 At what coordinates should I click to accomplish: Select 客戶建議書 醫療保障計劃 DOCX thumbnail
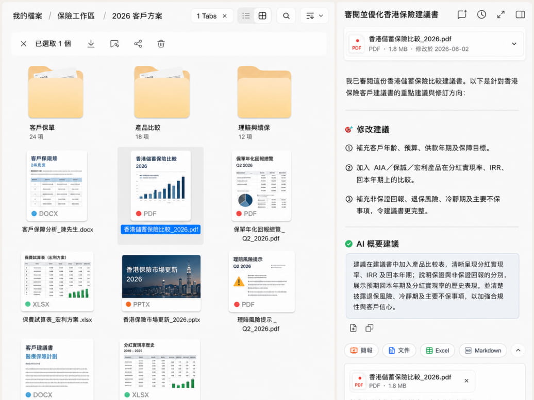tap(57, 370)
